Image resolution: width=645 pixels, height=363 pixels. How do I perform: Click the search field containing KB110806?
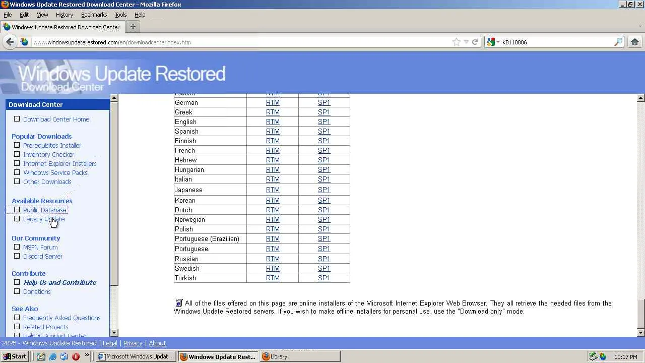click(x=557, y=42)
